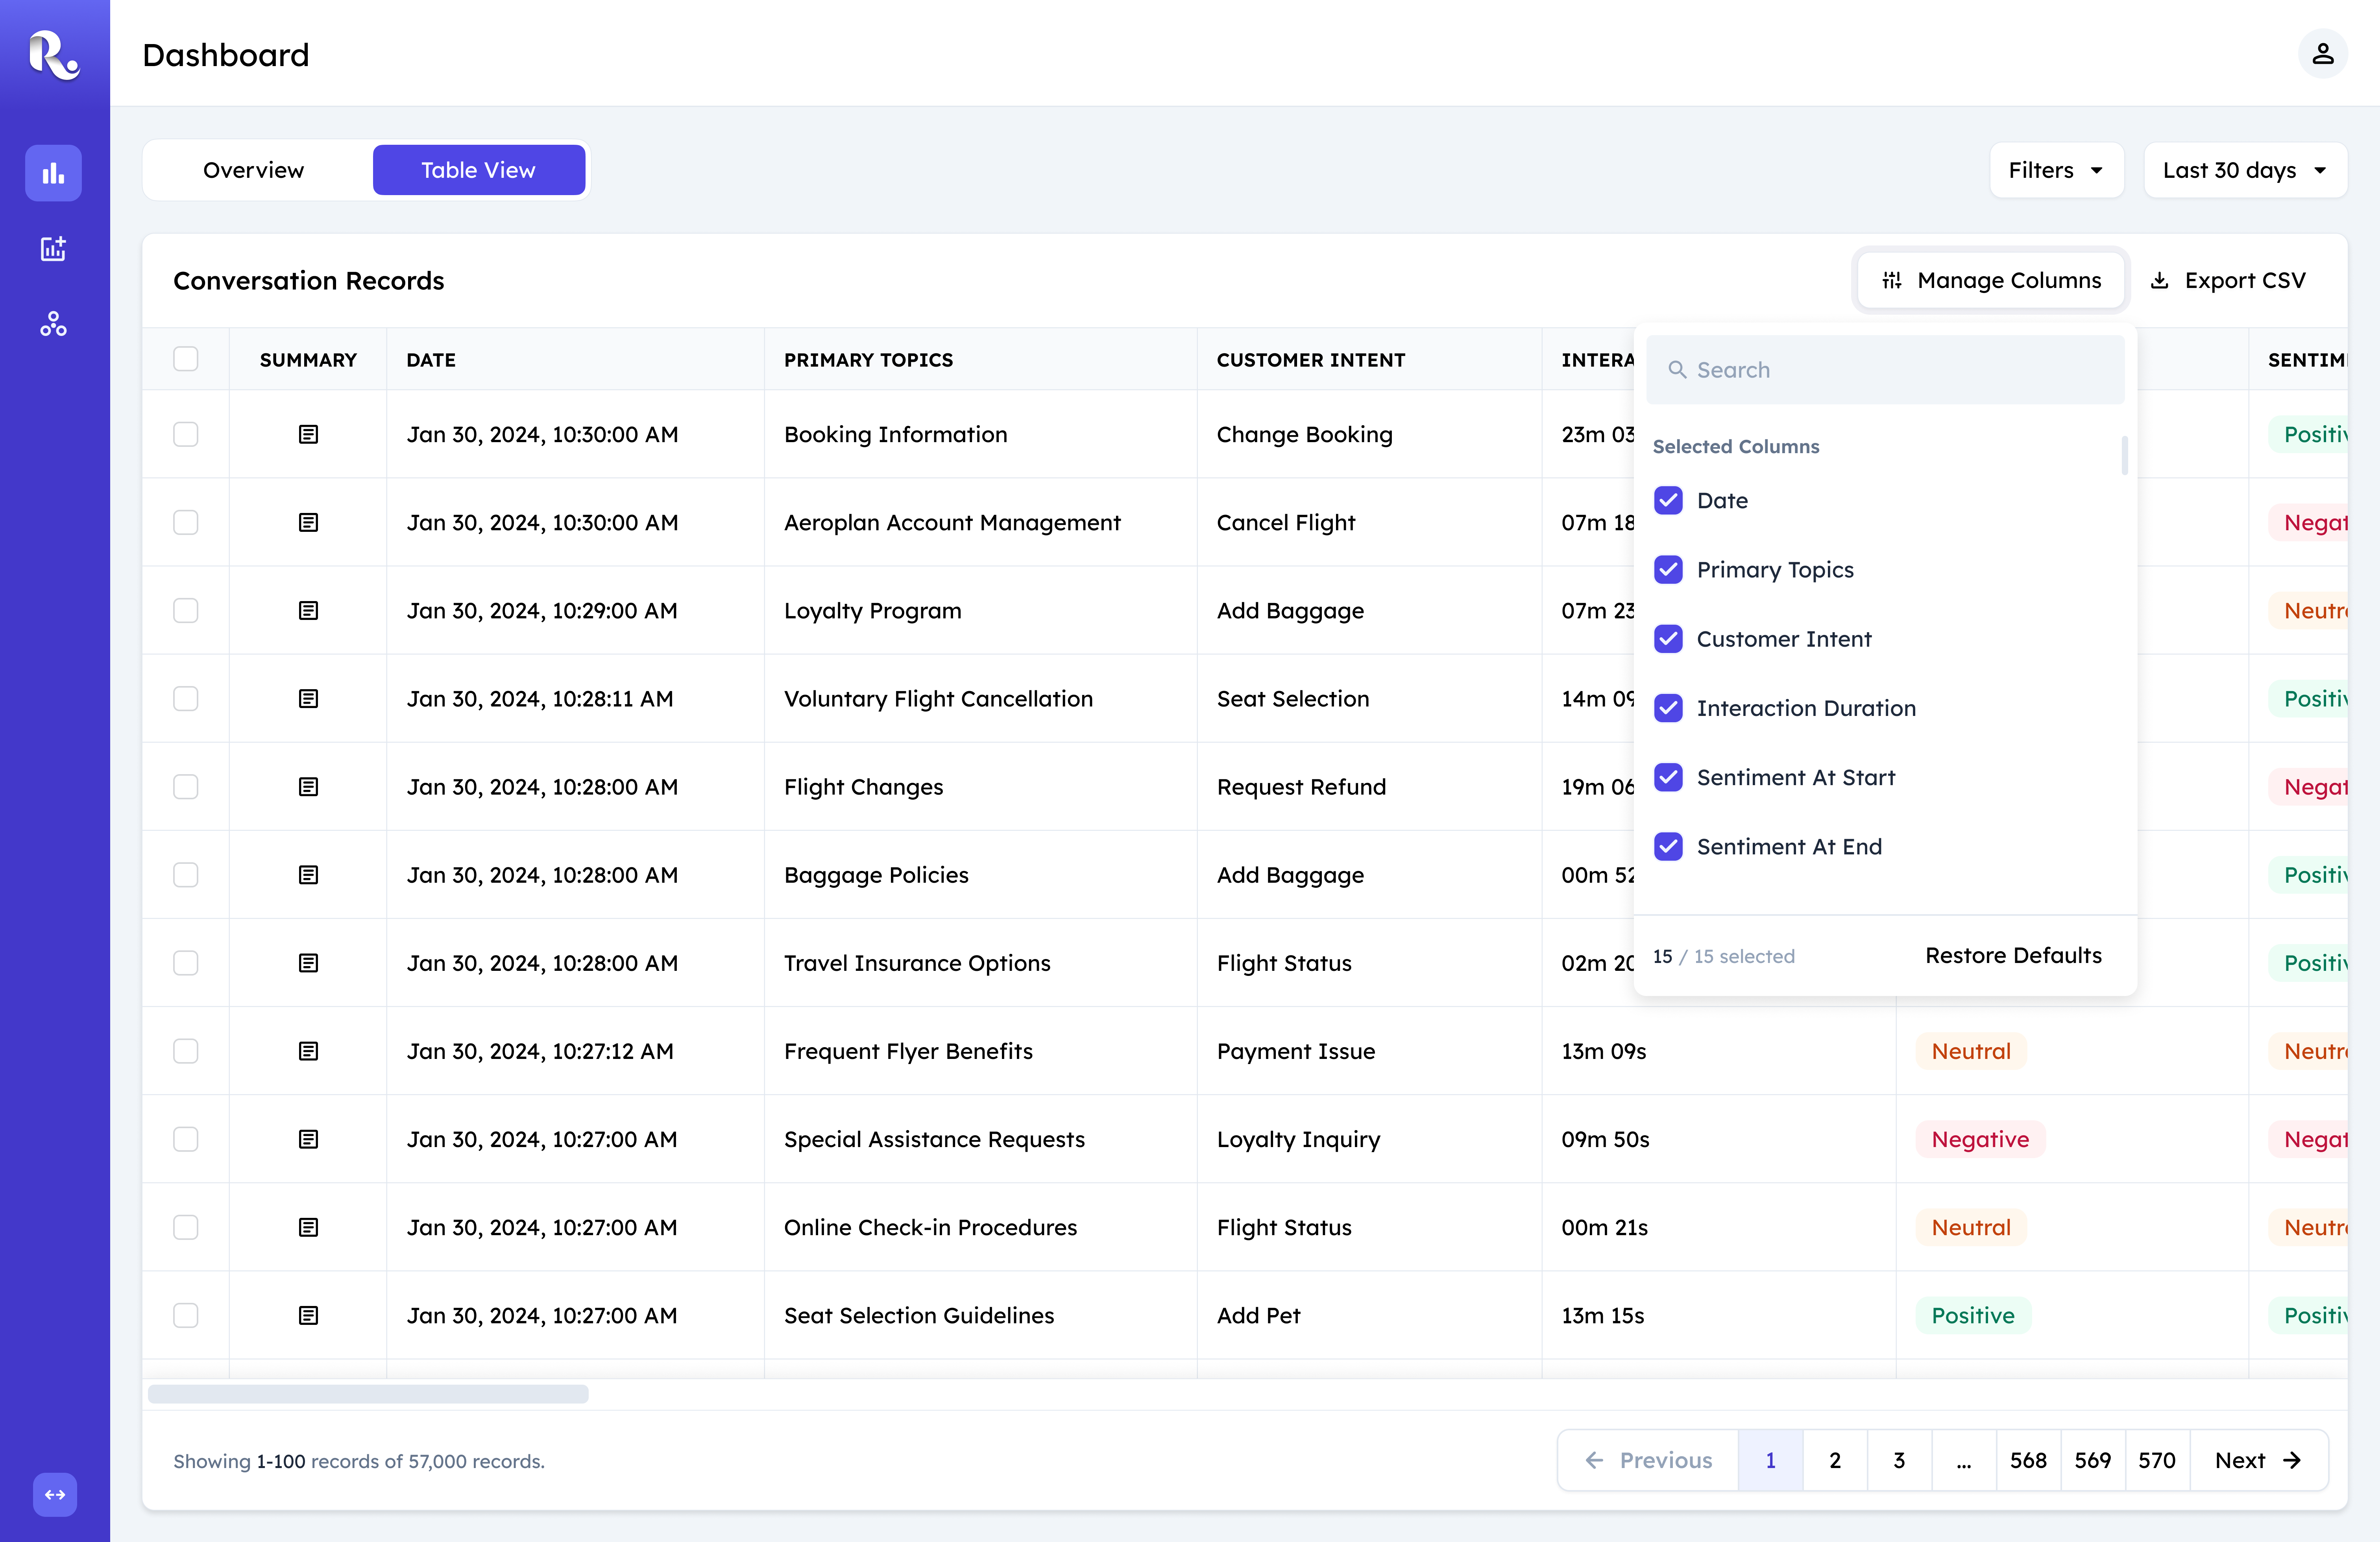Open the user profile icon
Image resolution: width=2380 pixels, height=1542 pixels.
tap(2322, 54)
